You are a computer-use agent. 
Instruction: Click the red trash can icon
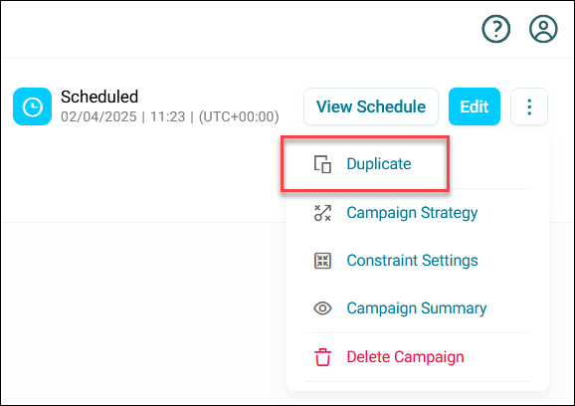pyautogui.click(x=322, y=357)
